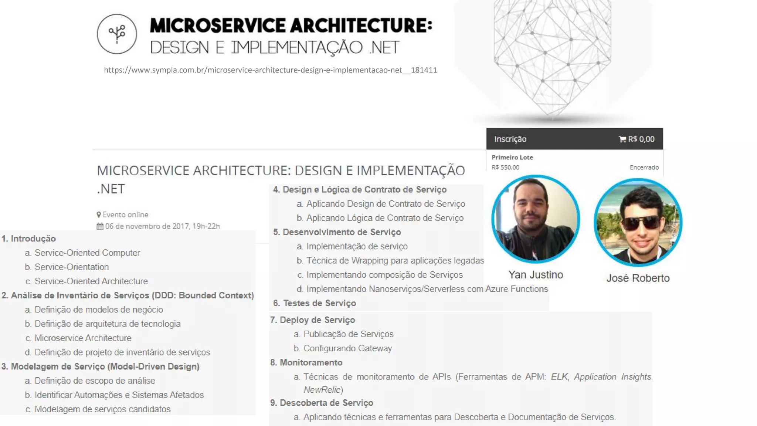This screenshot has width=757, height=426.
Task: Click '4. Design e Lógica de Contrato de Serviço'
Action: [360, 190]
